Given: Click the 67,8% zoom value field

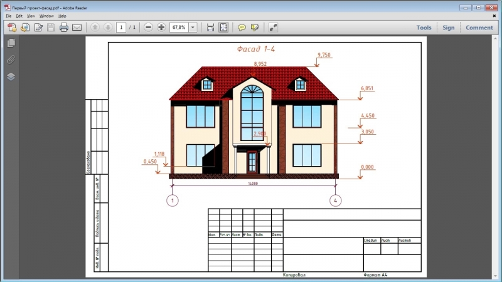Looking at the screenshot, I should pos(179,28).
